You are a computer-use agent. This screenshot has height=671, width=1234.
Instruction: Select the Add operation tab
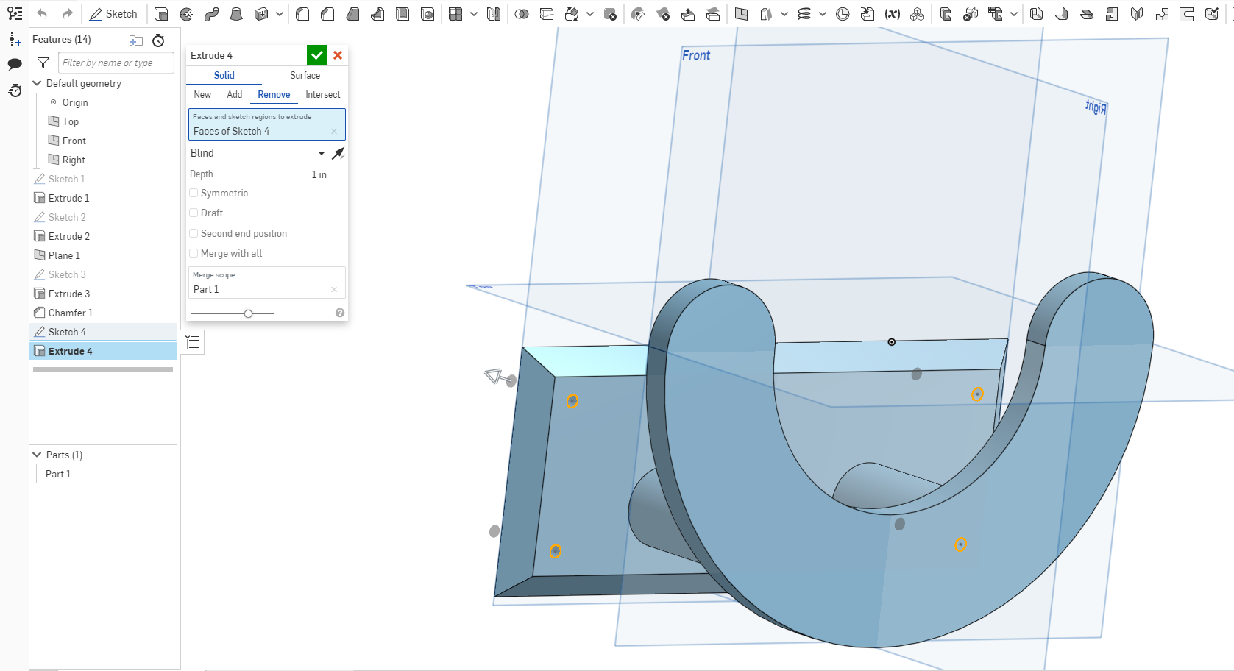(235, 94)
